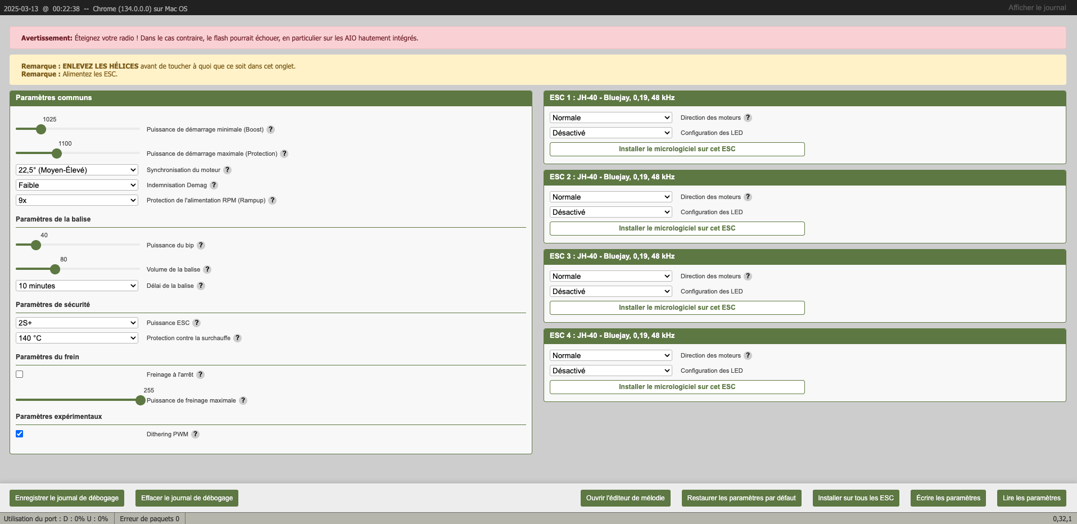Click Écrire les paramètres button

coord(948,498)
